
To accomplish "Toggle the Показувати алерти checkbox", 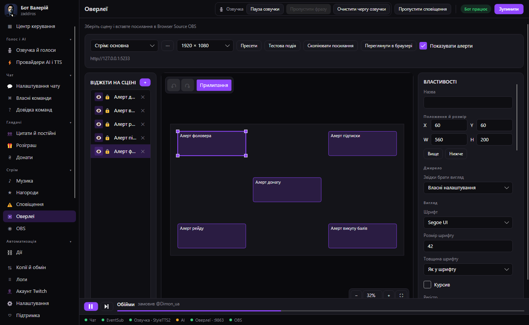I will 423,46.
